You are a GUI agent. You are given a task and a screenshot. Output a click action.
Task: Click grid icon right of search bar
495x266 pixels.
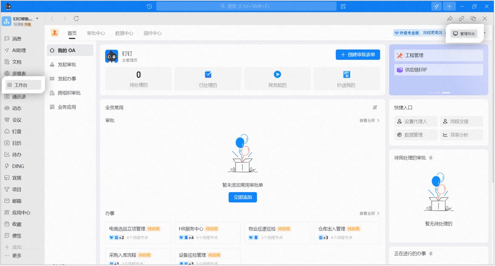[x=343, y=6]
